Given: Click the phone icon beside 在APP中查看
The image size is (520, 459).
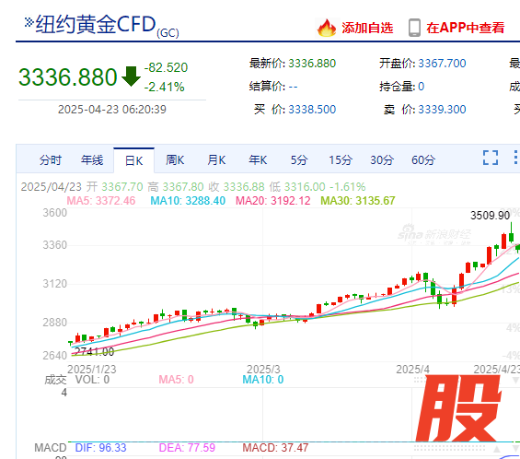Looking at the screenshot, I should [x=414, y=28].
